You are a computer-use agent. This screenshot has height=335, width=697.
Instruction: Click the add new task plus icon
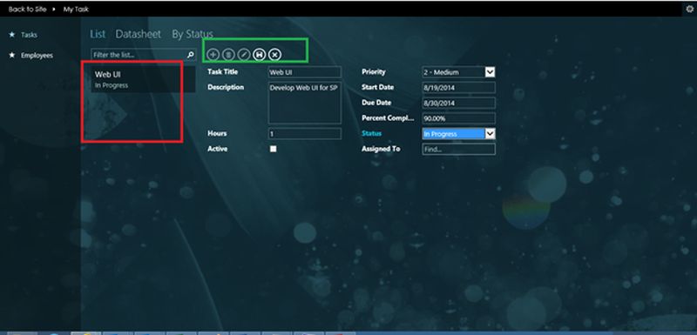point(213,55)
